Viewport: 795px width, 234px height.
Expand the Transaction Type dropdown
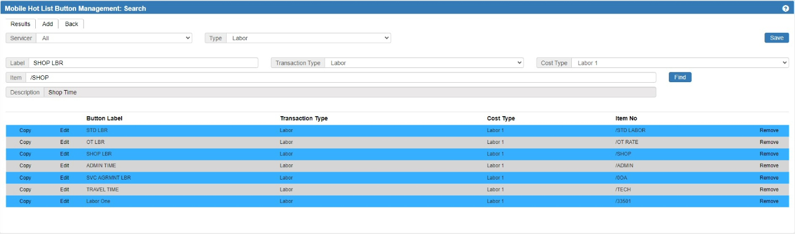(x=424, y=63)
